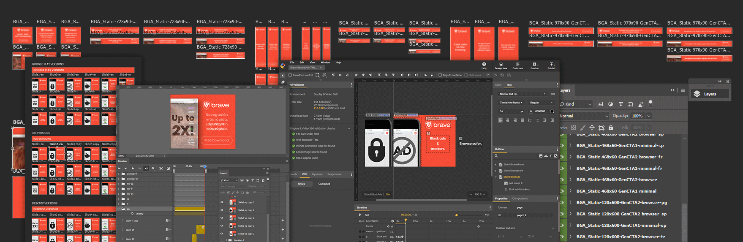
Task: Adjust the Web Designer timeline zoom slider
Action: point(456,215)
